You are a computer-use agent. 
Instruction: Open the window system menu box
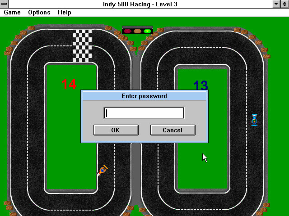tap(4, 4)
